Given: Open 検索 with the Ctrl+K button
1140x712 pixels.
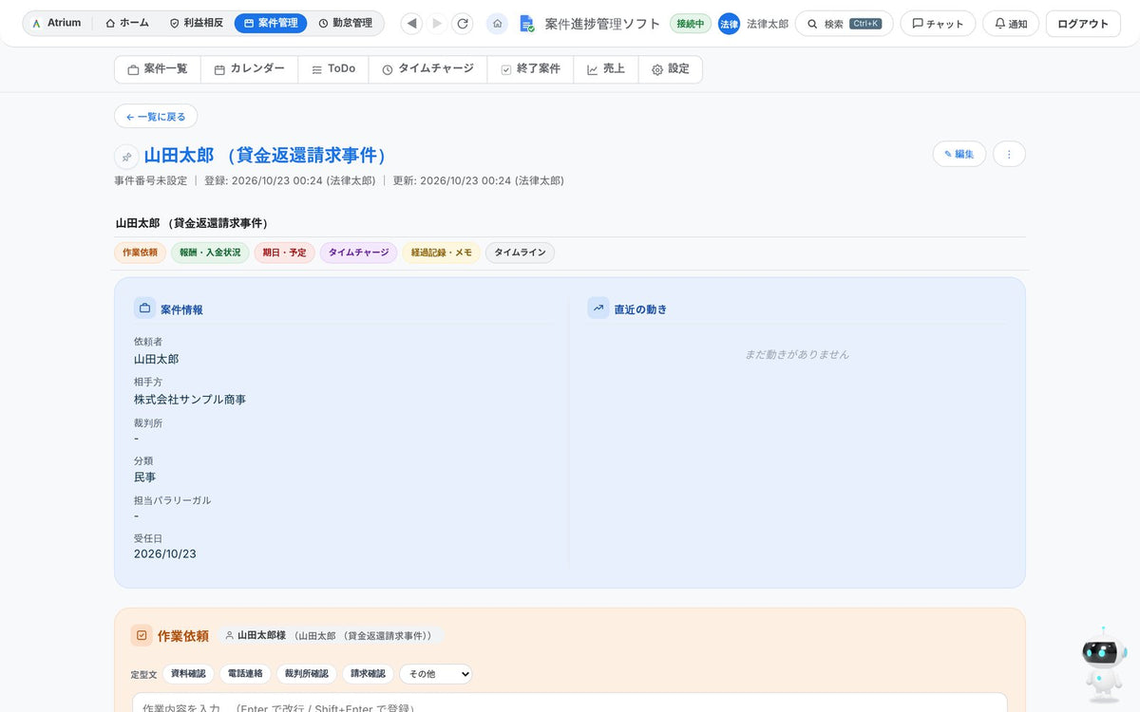Looking at the screenshot, I should (844, 24).
